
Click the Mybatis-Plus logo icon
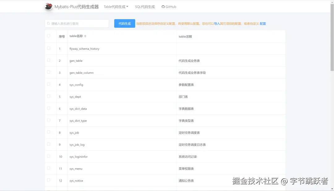(48, 6)
